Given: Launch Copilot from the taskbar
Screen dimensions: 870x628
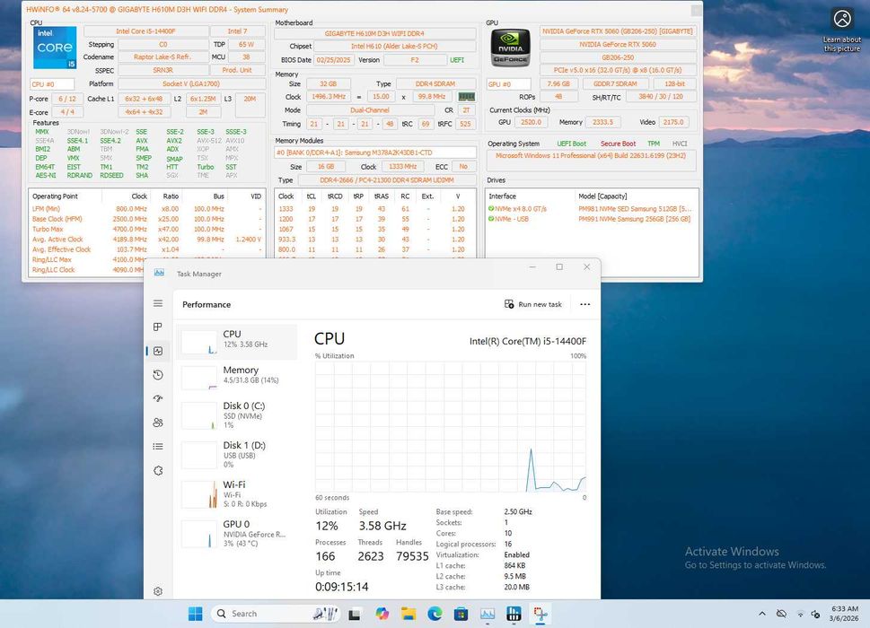Looking at the screenshot, I should [x=382, y=614].
